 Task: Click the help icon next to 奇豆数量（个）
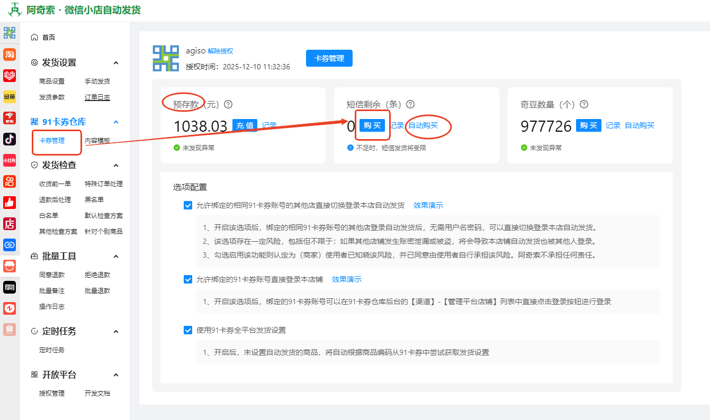point(584,105)
